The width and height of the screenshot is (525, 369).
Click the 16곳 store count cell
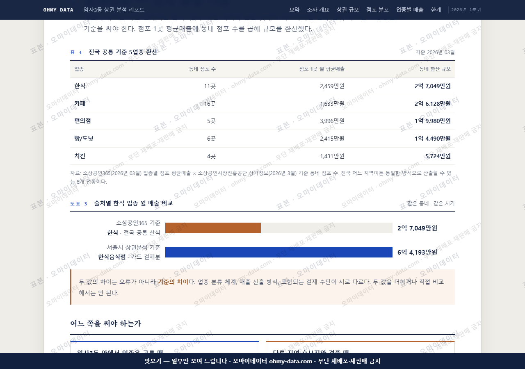click(210, 104)
